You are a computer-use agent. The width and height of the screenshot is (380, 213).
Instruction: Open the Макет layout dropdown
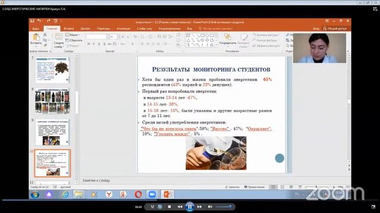(72, 35)
